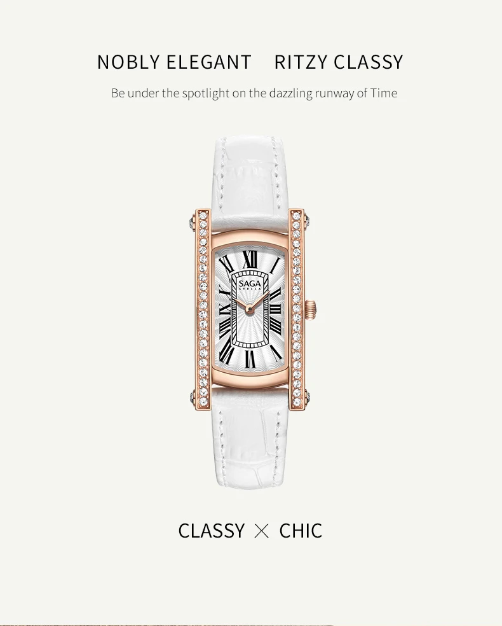Click the CHIC word at bottom

301,531
